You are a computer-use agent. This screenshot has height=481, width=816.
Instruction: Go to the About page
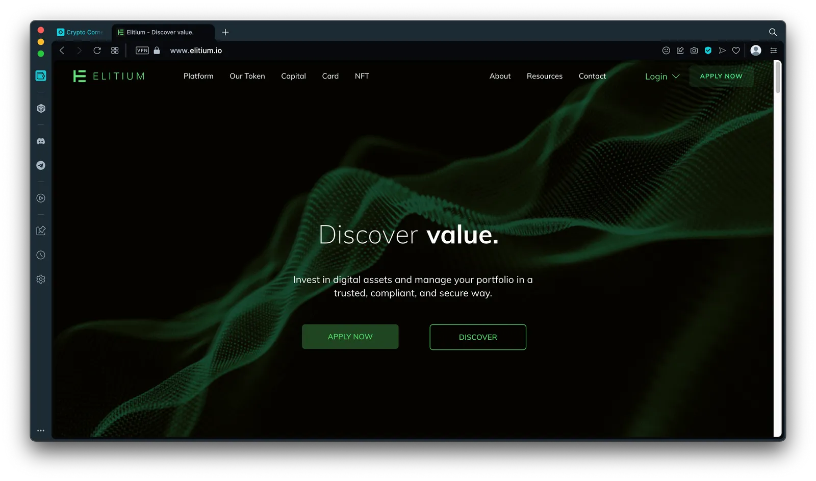tap(500, 76)
